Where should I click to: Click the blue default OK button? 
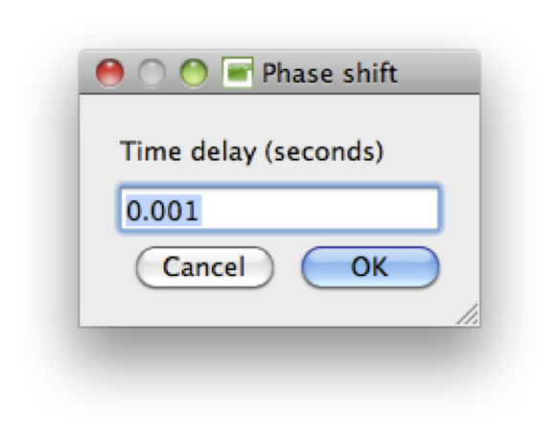(370, 267)
